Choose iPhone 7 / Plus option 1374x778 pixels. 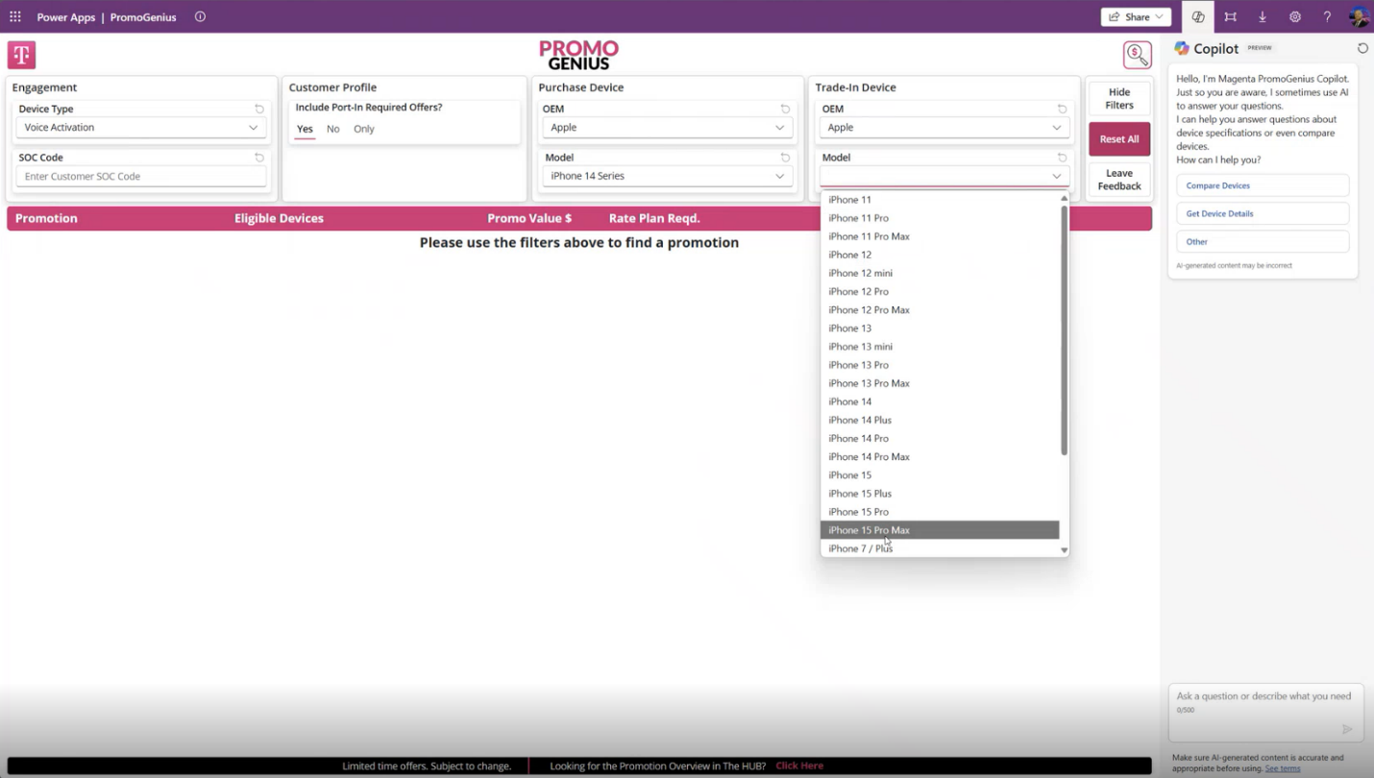tap(940, 548)
